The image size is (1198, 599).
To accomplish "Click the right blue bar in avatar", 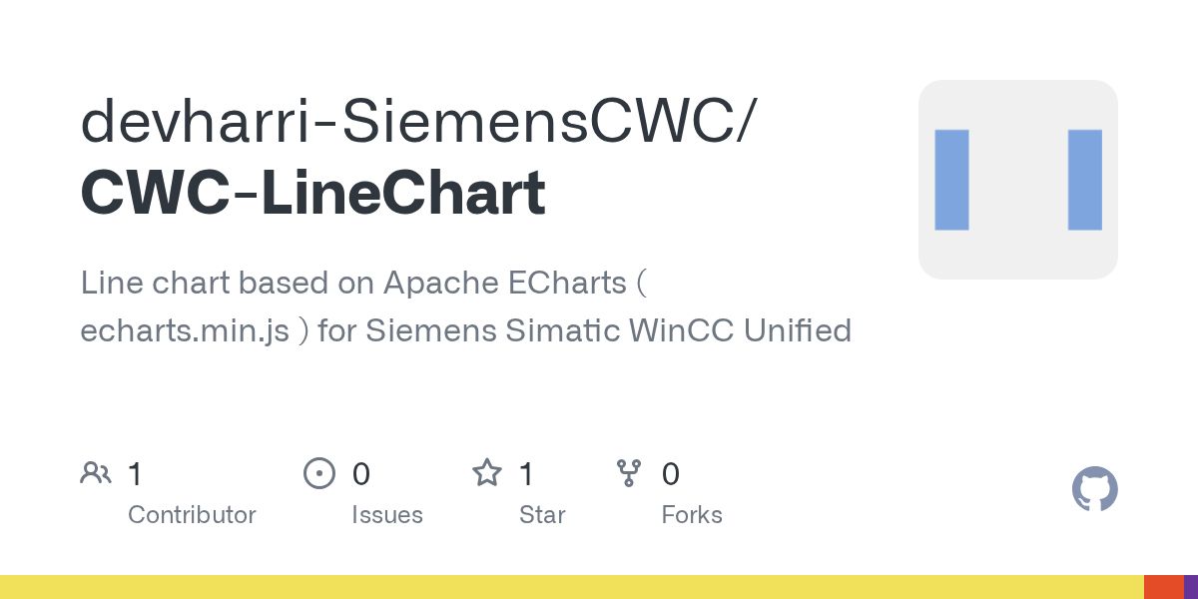I will (1084, 180).
